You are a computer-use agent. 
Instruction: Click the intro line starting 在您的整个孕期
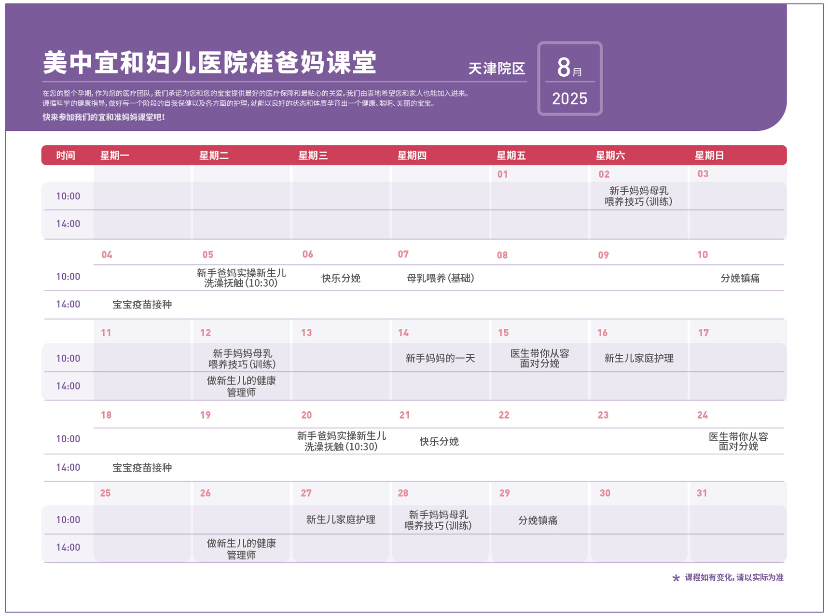tap(256, 93)
